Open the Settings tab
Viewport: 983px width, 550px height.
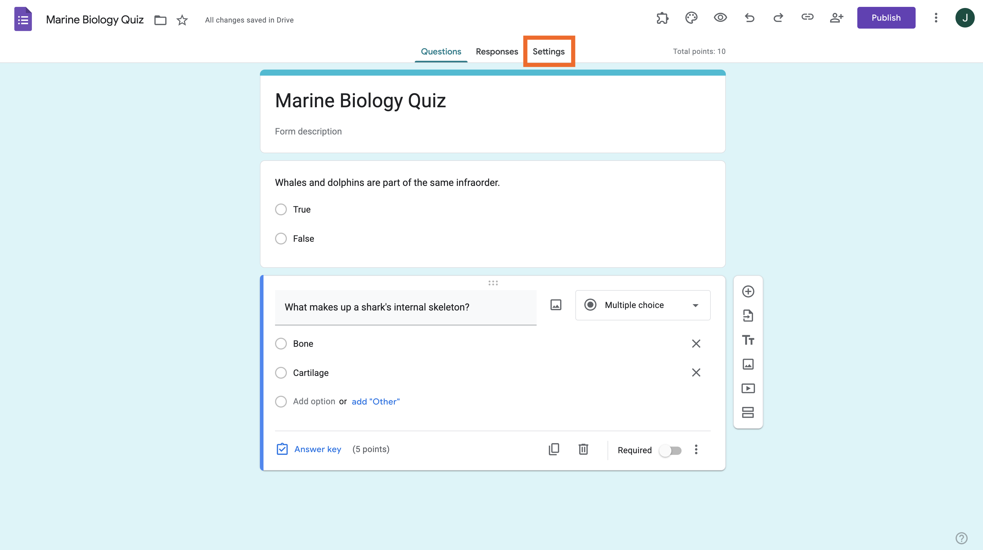click(548, 51)
